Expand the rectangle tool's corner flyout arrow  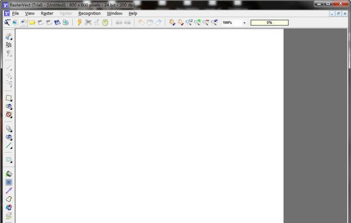[x=11, y=100]
